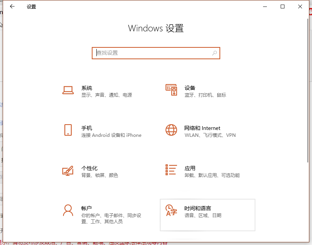Open the Accounts (帐户) person icon
312x245 pixels.
tap(68, 210)
